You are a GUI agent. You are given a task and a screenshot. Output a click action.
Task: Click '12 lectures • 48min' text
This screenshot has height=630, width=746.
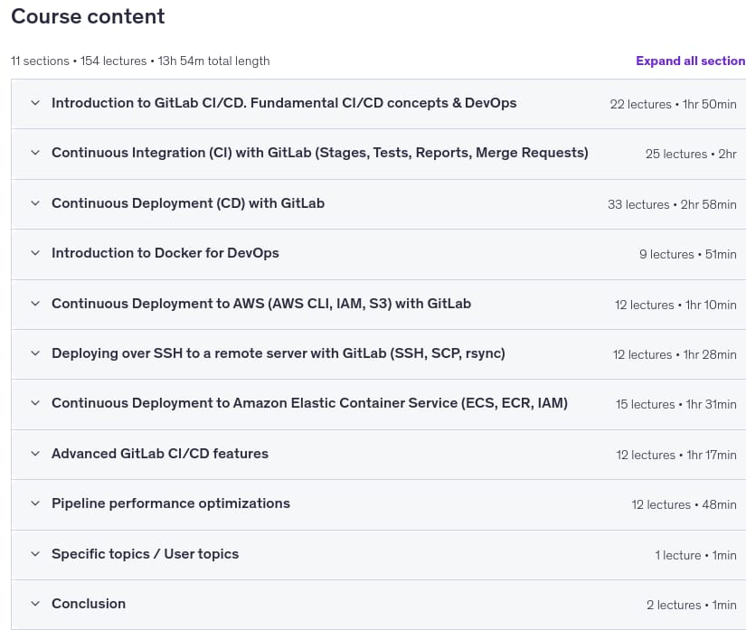685,505
